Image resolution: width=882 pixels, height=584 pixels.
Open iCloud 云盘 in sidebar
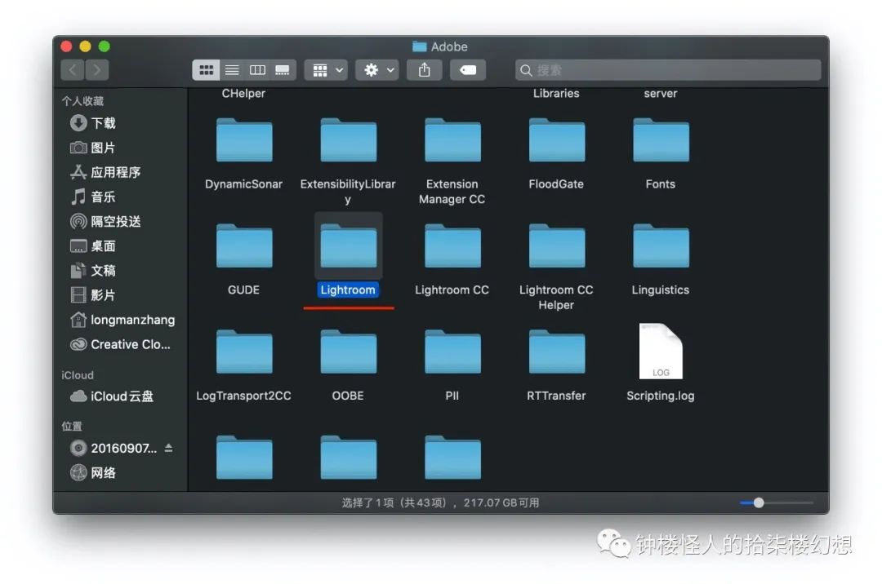pyautogui.click(x=111, y=396)
